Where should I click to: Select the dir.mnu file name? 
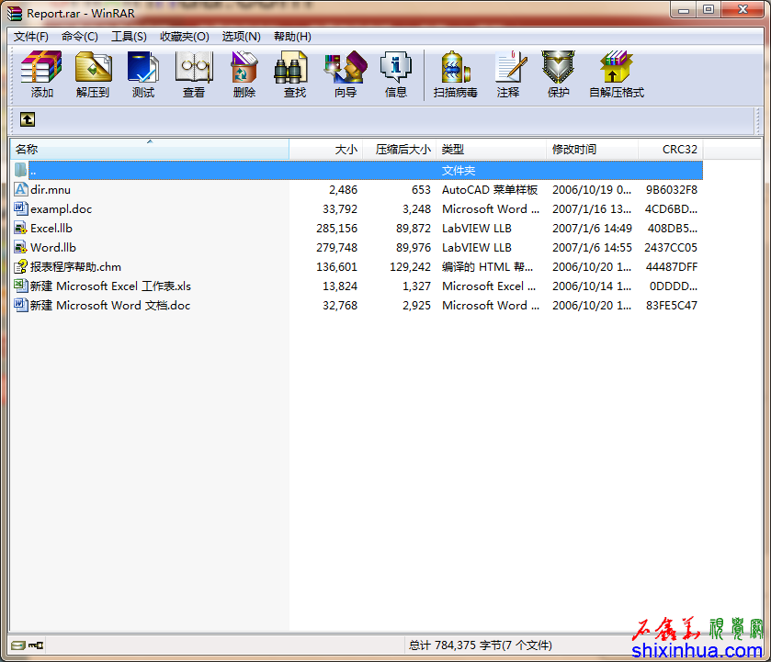point(51,190)
